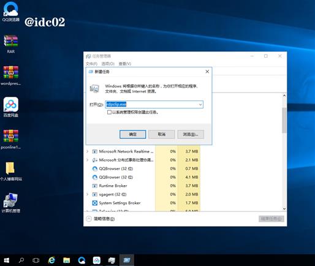Enable create task with administrator privileges checkbox
315x266 pixels.
pos(109,112)
